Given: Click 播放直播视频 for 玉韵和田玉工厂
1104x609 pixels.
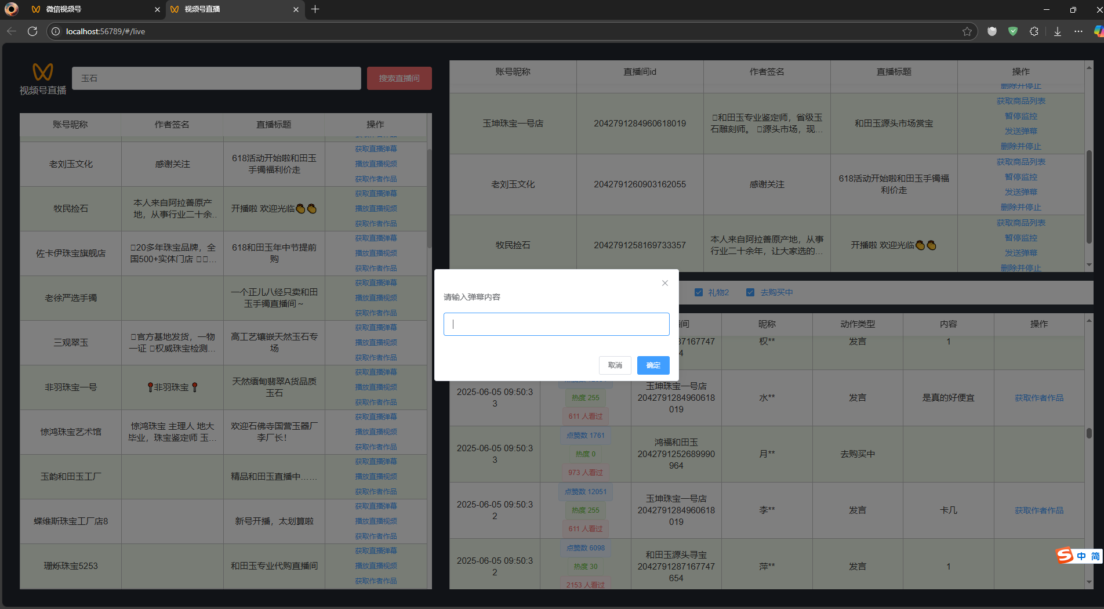Looking at the screenshot, I should [376, 477].
